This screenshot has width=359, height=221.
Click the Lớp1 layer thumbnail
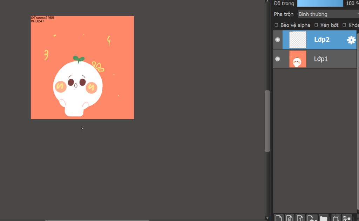pyautogui.click(x=298, y=59)
